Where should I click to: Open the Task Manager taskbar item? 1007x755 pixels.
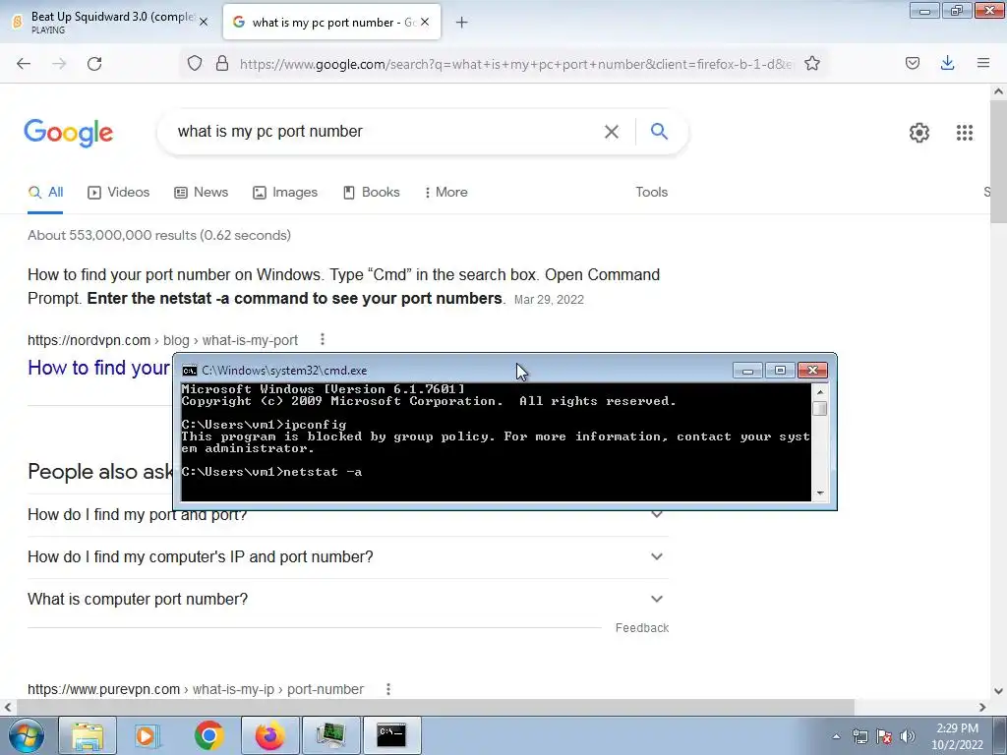330,735
